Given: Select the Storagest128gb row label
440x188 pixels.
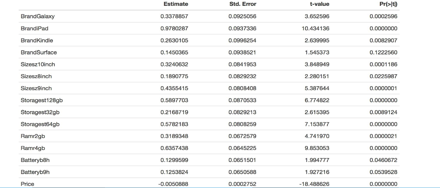Looking at the screenshot, I should 42,100.
